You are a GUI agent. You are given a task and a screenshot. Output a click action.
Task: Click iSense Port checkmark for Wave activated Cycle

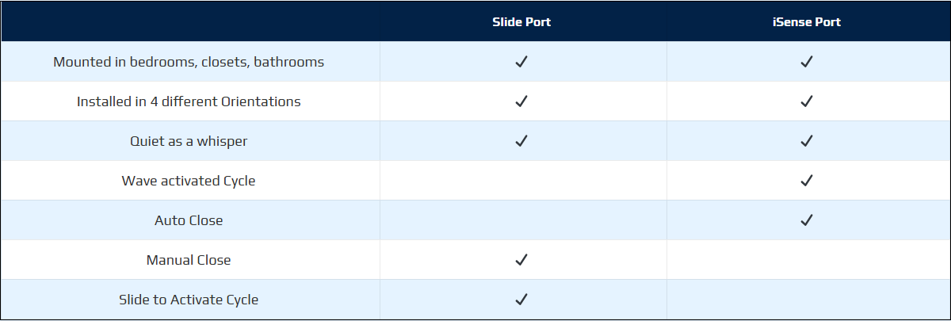(x=807, y=181)
